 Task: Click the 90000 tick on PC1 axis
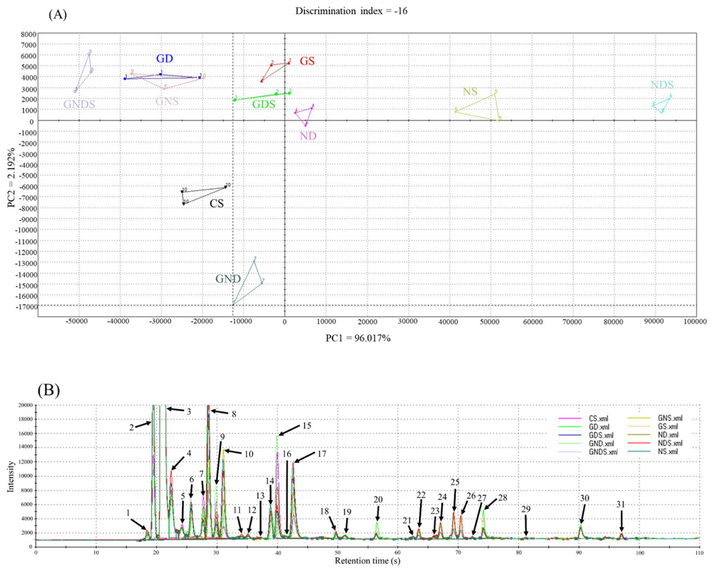tap(653, 321)
